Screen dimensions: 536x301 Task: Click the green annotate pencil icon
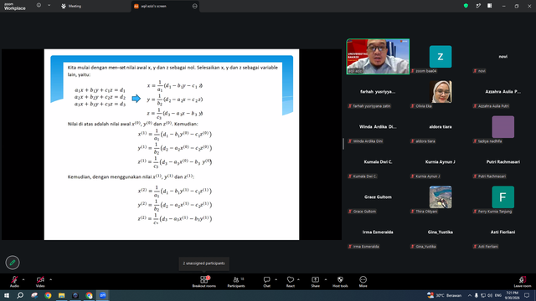pyautogui.click(x=13, y=263)
